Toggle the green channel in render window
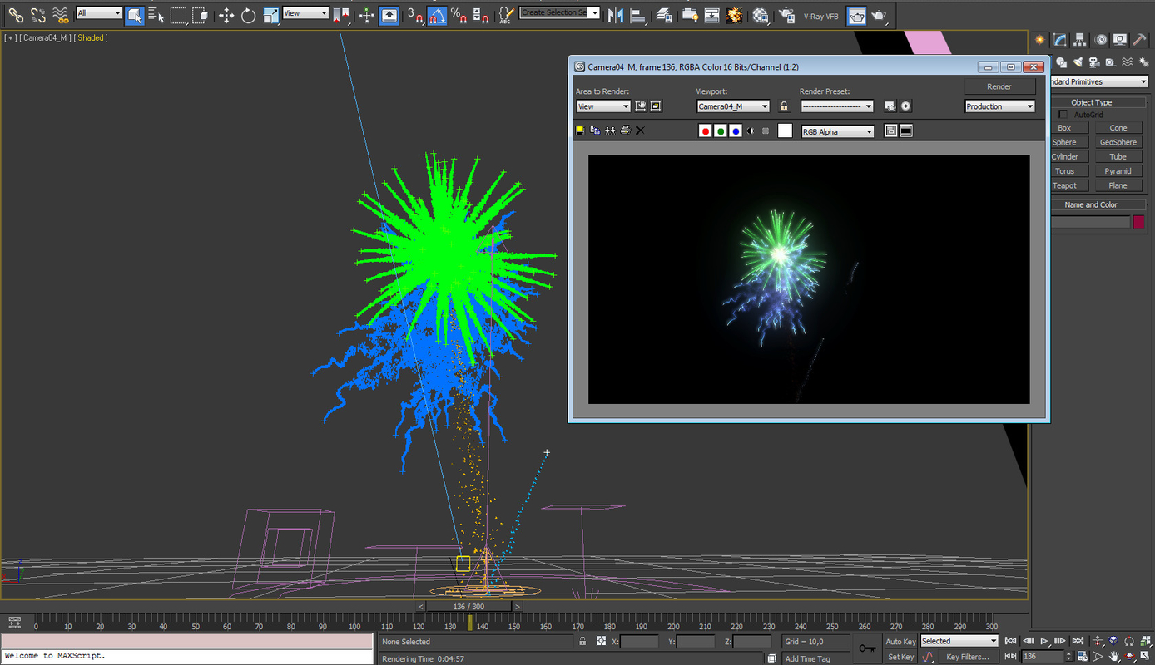This screenshot has width=1155, height=665. (719, 131)
